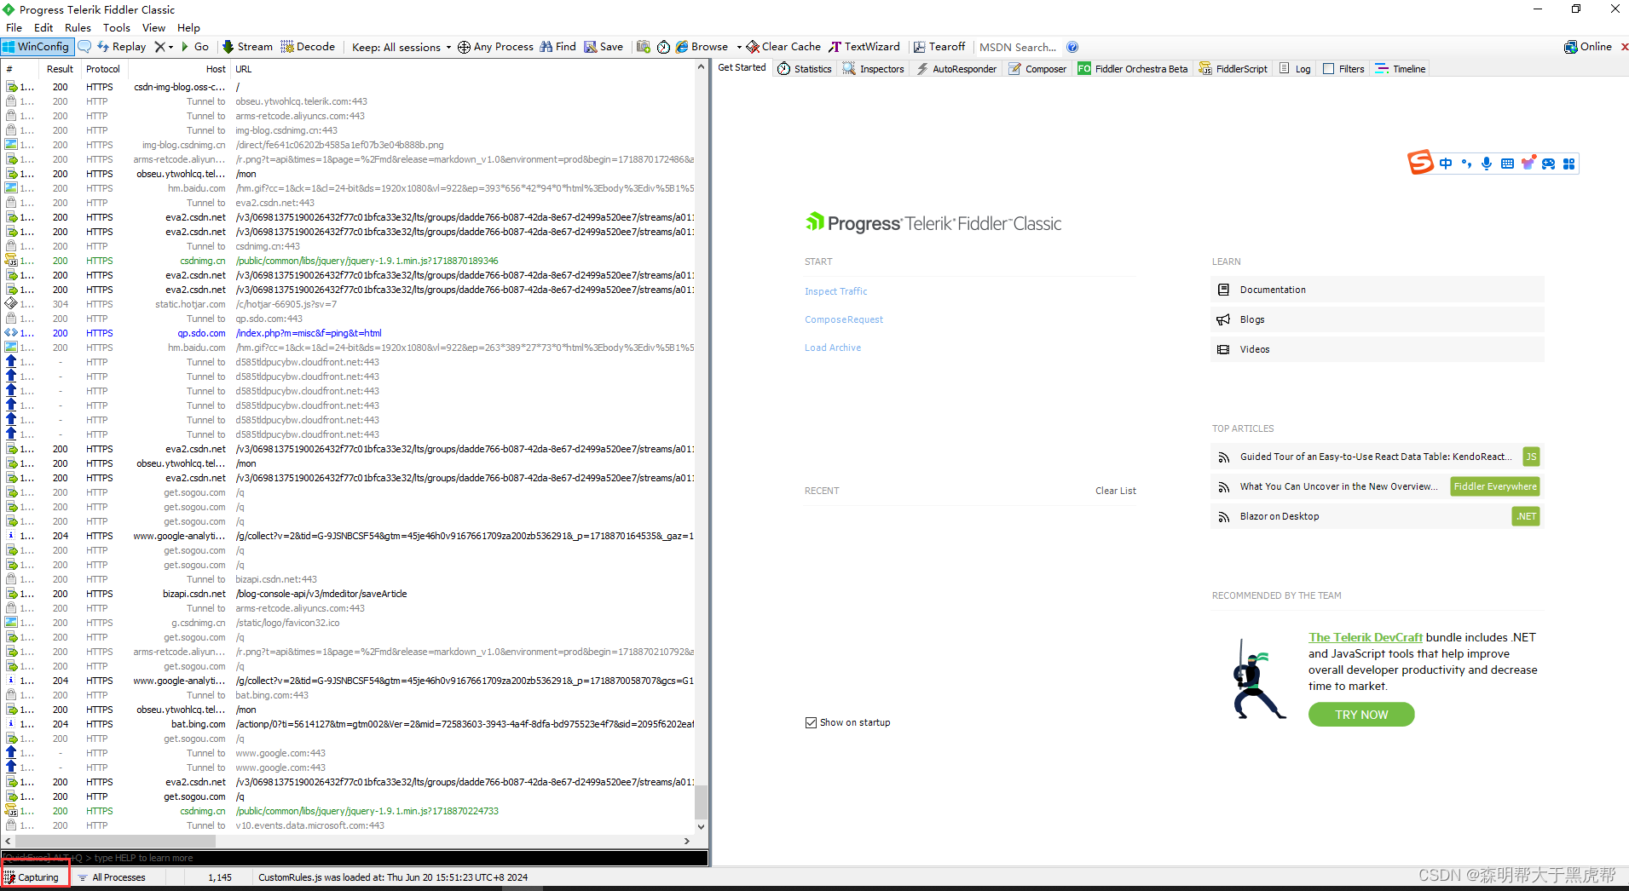Click Clear List in Recent
This screenshot has height=891, width=1629.
1115,491
